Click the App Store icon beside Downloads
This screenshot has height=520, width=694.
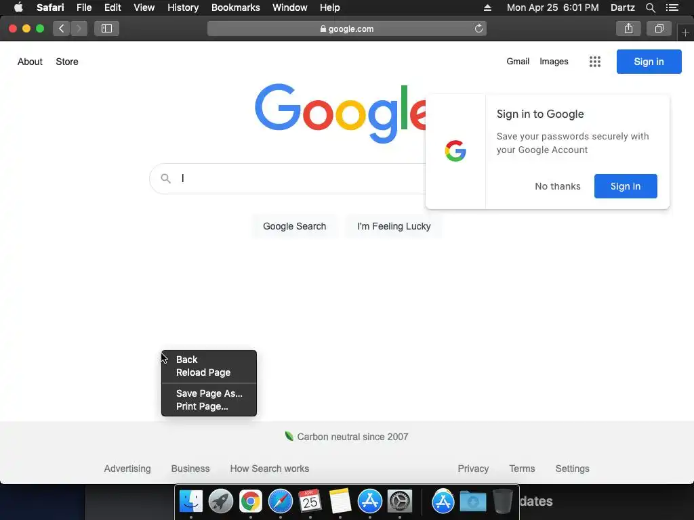(x=443, y=501)
